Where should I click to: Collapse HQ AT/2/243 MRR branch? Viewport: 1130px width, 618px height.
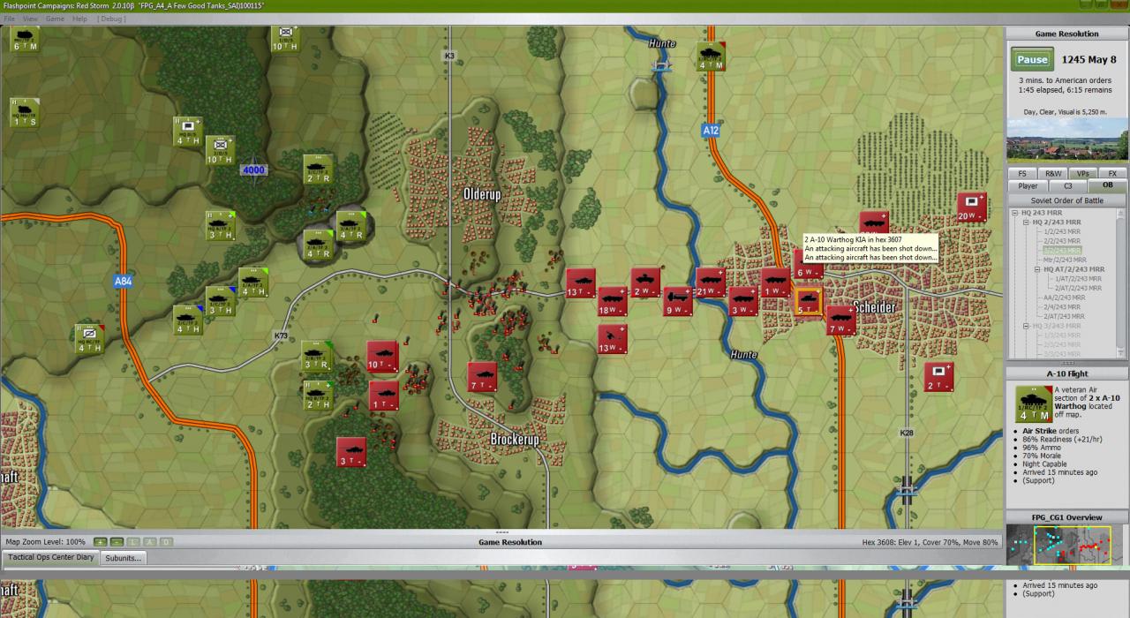1037,269
